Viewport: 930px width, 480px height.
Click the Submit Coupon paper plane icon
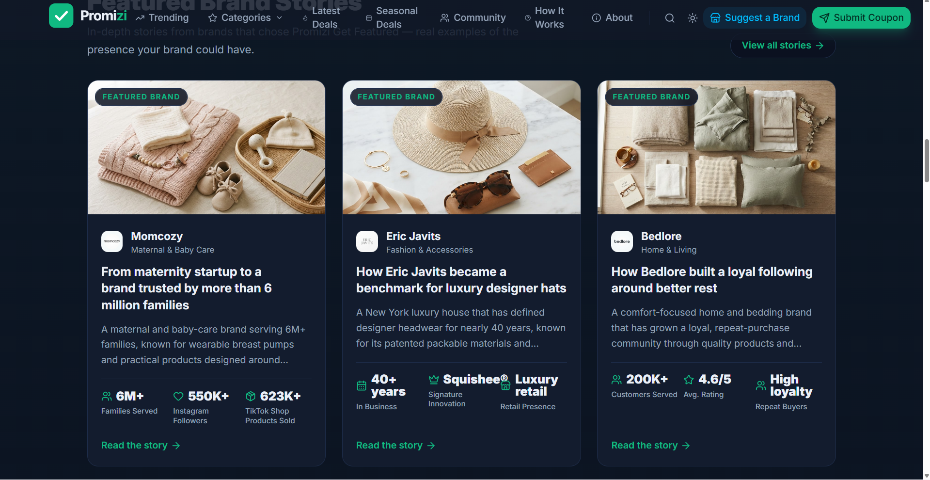pos(824,18)
